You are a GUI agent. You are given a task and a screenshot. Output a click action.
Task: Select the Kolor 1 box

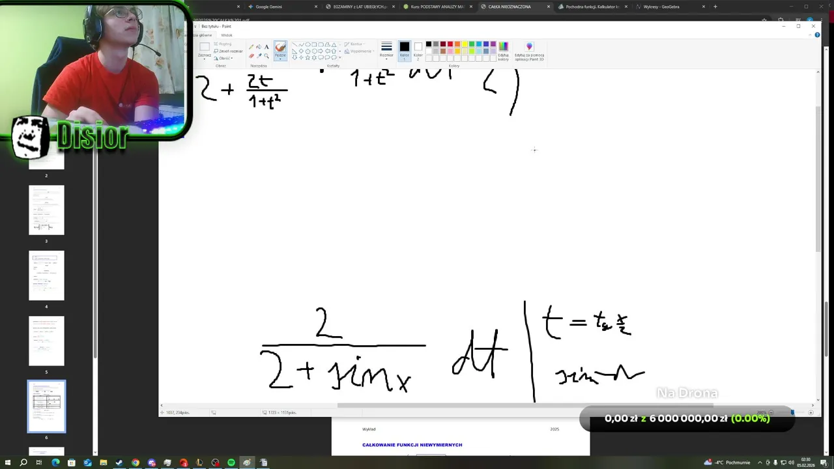tap(405, 50)
